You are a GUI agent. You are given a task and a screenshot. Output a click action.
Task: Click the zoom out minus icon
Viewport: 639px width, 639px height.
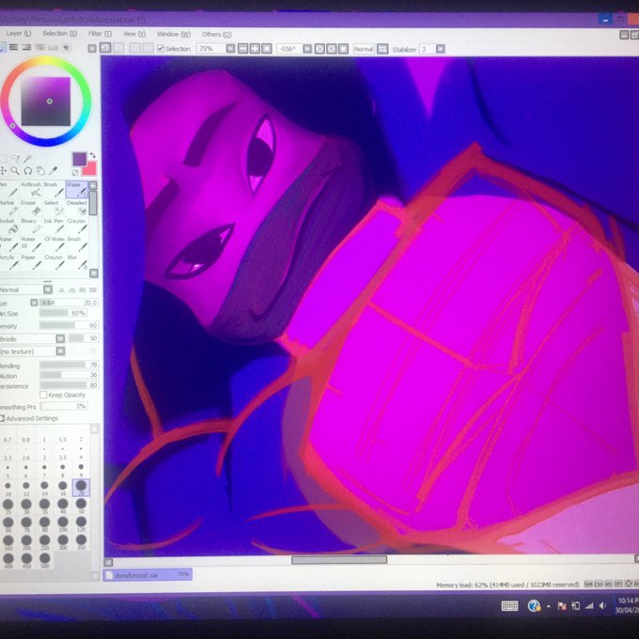tap(242, 49)
